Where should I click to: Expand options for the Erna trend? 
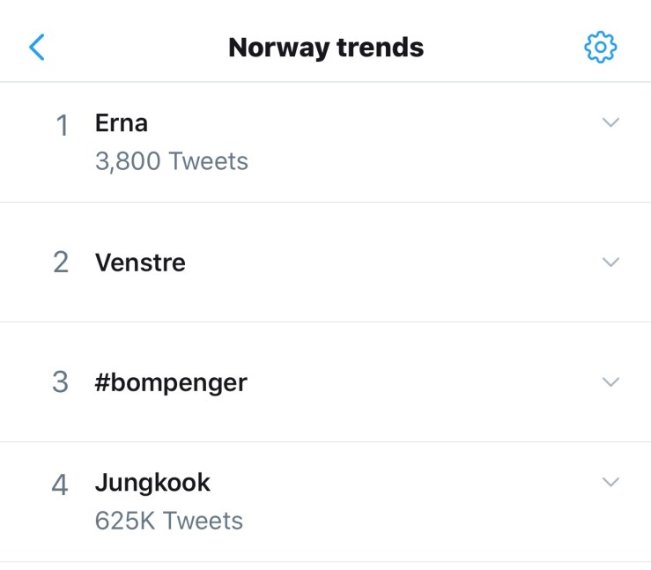[610, 122]
